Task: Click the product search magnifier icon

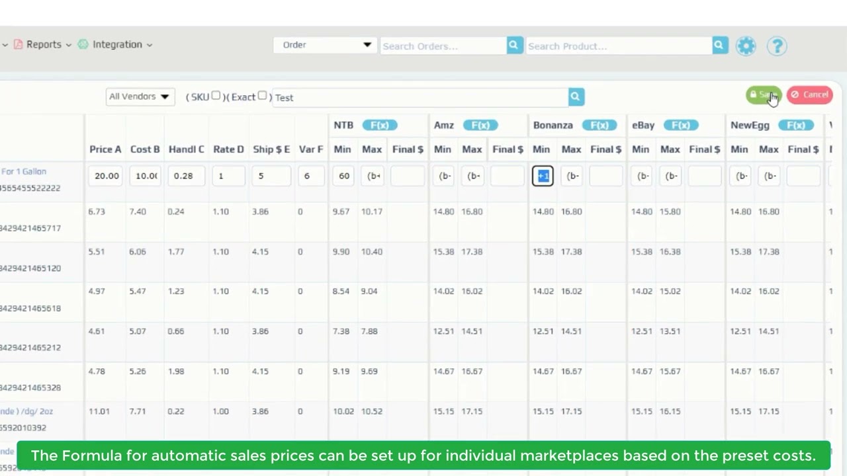Action: point(719,45)
